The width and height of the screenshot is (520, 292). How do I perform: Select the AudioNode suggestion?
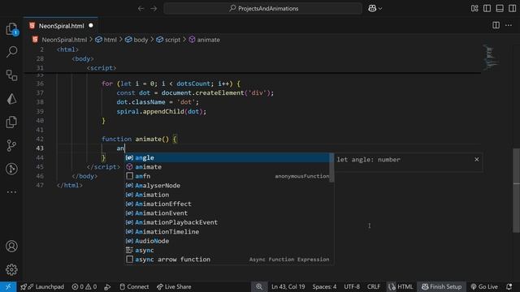coord(229,241)
